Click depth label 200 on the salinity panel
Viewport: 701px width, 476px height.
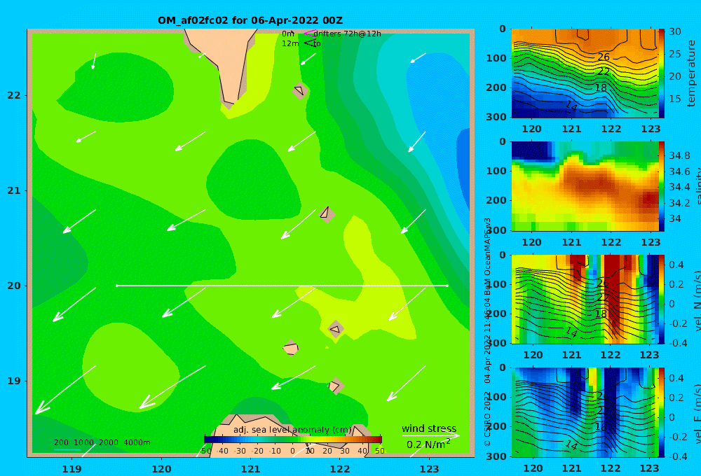tap(496, 200)
